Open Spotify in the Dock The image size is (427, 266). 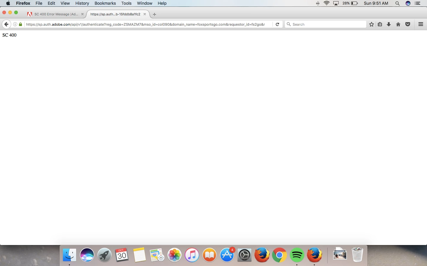click(x=297, y=255)
